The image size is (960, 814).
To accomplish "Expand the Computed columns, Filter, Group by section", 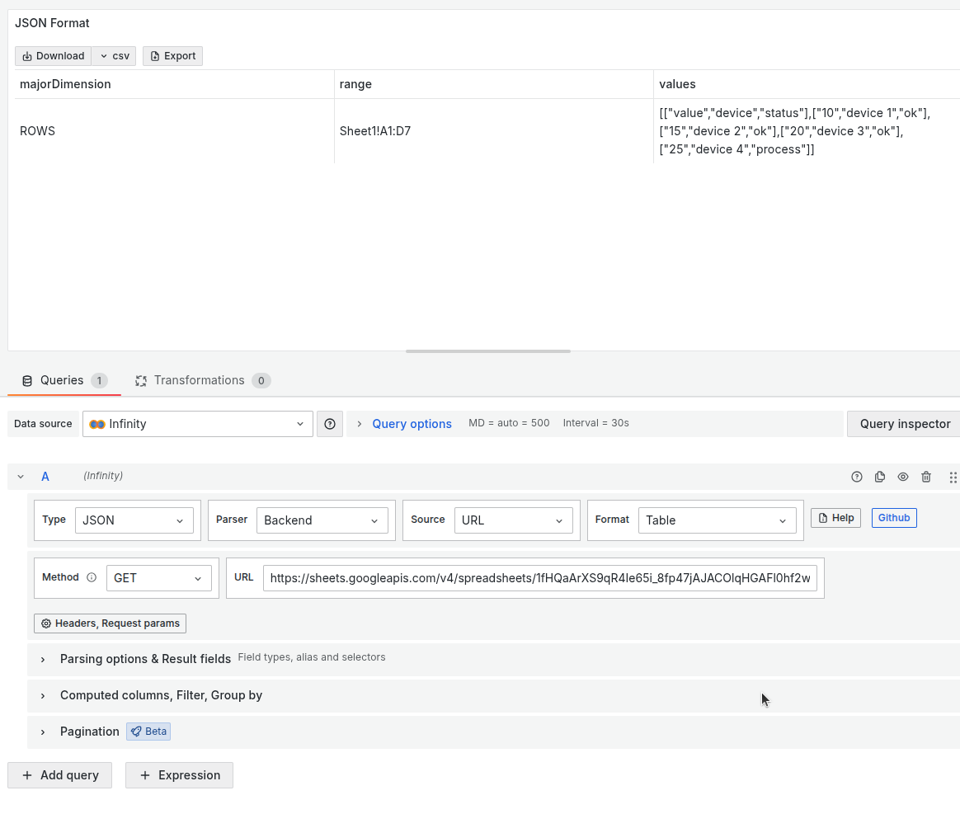I will point(161,695).
